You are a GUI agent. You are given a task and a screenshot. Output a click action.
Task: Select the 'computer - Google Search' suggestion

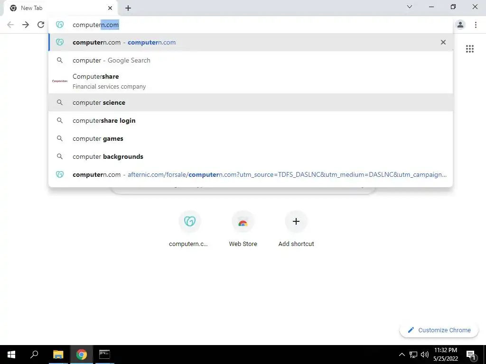pos(251,60)
